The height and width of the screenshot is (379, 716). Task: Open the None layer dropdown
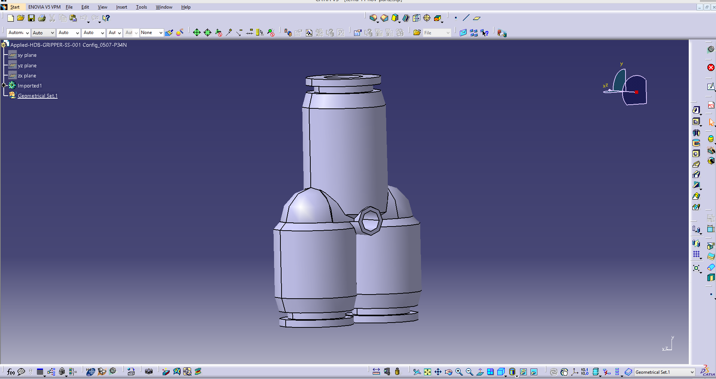point(151,33)
